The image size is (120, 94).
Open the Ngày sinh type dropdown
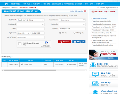[x=23, y=33]
